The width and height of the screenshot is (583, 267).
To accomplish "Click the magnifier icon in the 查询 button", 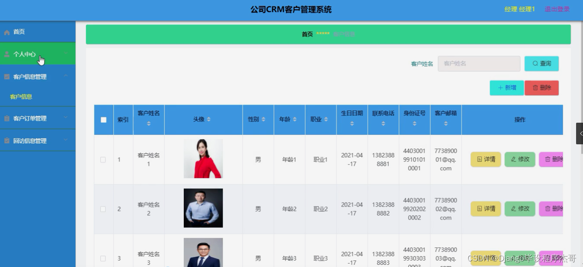I will (x=535, y=64).
